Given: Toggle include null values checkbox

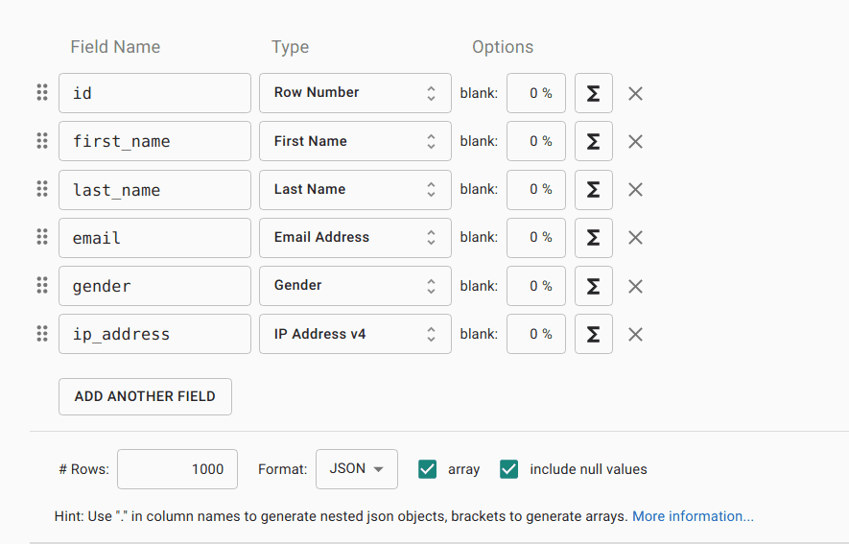Looking at the screenshot, I should pyautogui.click(x=509, y=469).
